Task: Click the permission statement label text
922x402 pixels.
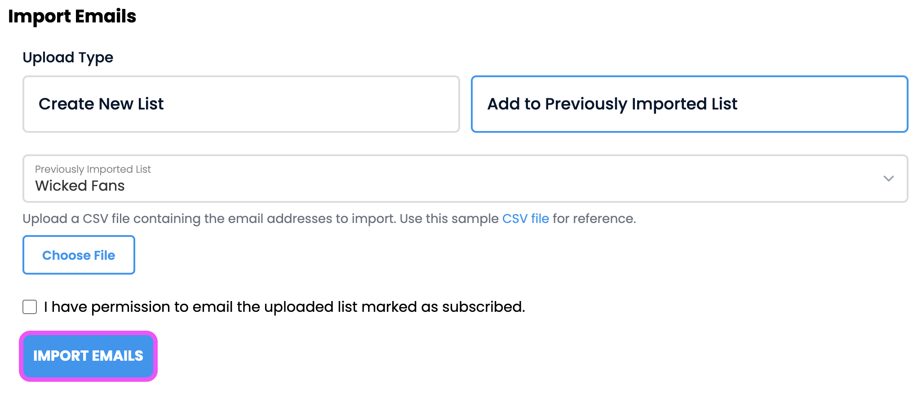Action: click(x=284, y=307)
